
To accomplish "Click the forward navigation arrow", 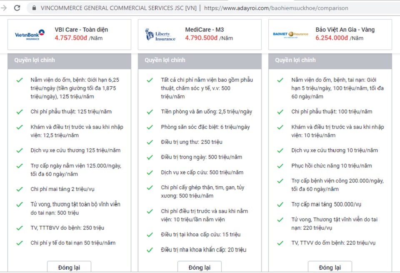I will (x=4, y=8).
